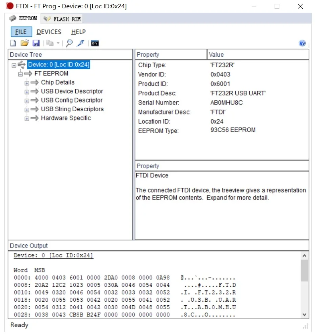
Task: Click the New template icon
Action: pos(13,43)
